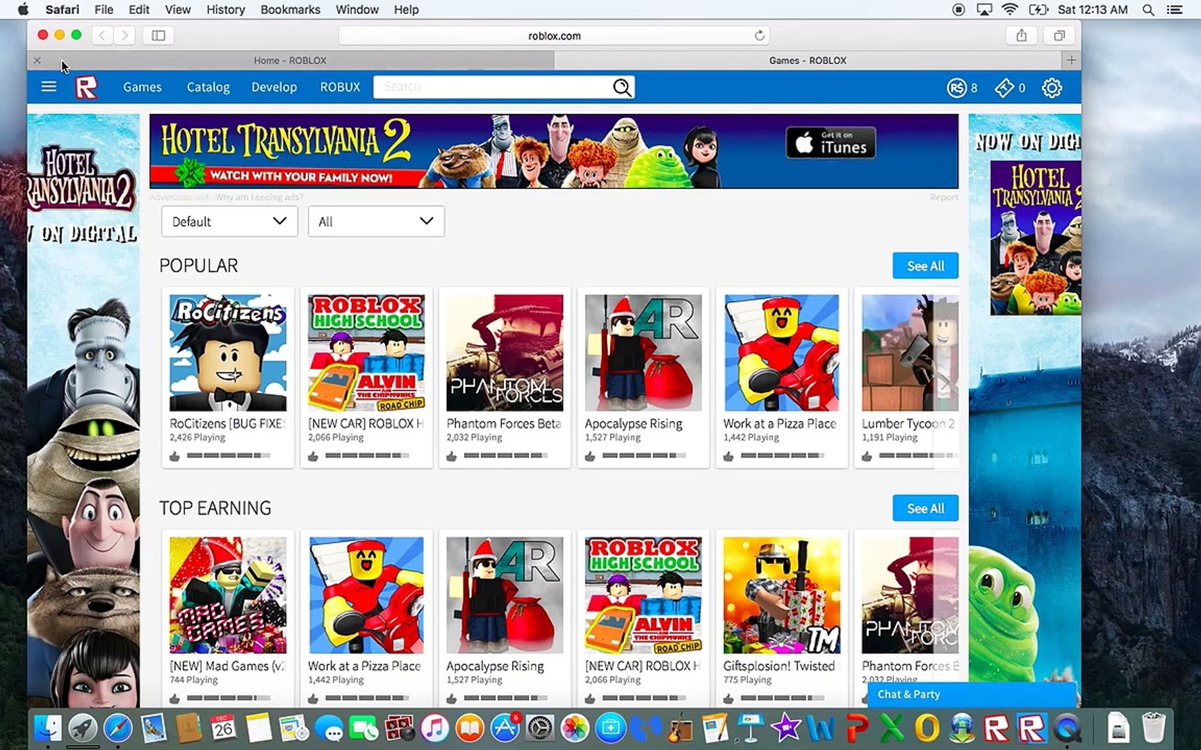Screen dimensions: 1201x750
Task: Open the Develop nav item
Action: click(274, 87)
